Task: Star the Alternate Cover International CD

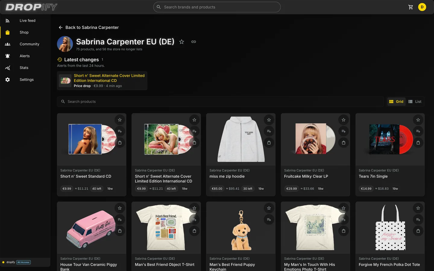Action: click(x=194, y=120)
